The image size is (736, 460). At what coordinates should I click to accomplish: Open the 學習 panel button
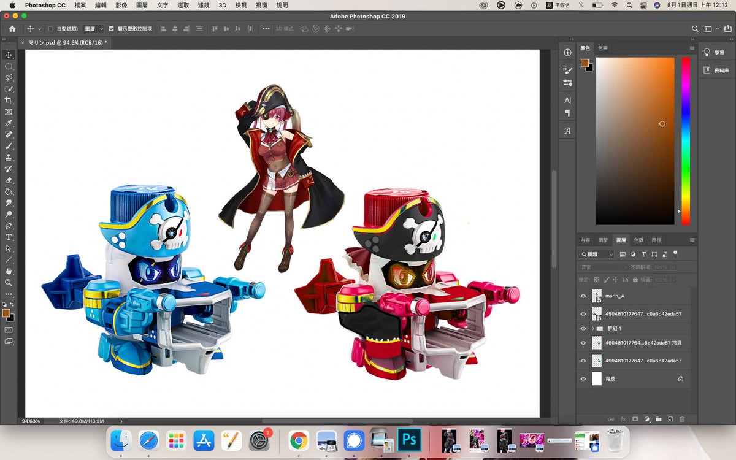coord(717,53)
